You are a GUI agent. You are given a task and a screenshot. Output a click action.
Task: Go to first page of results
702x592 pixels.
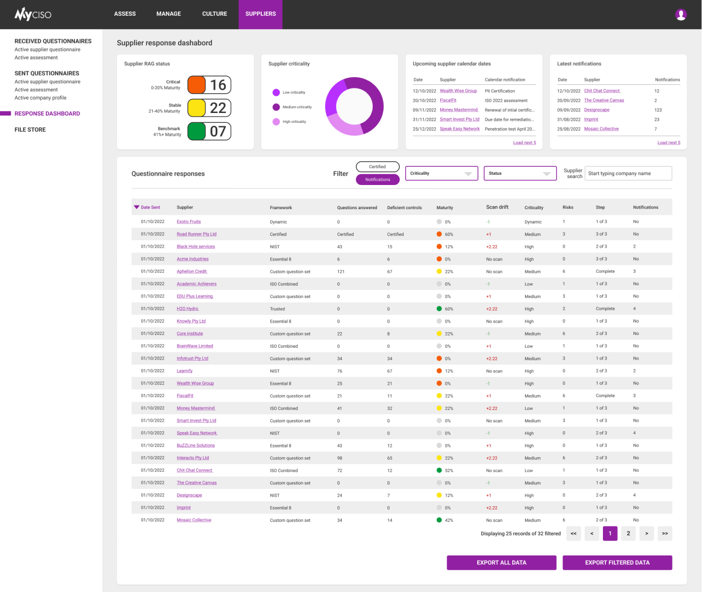[573, 533]
